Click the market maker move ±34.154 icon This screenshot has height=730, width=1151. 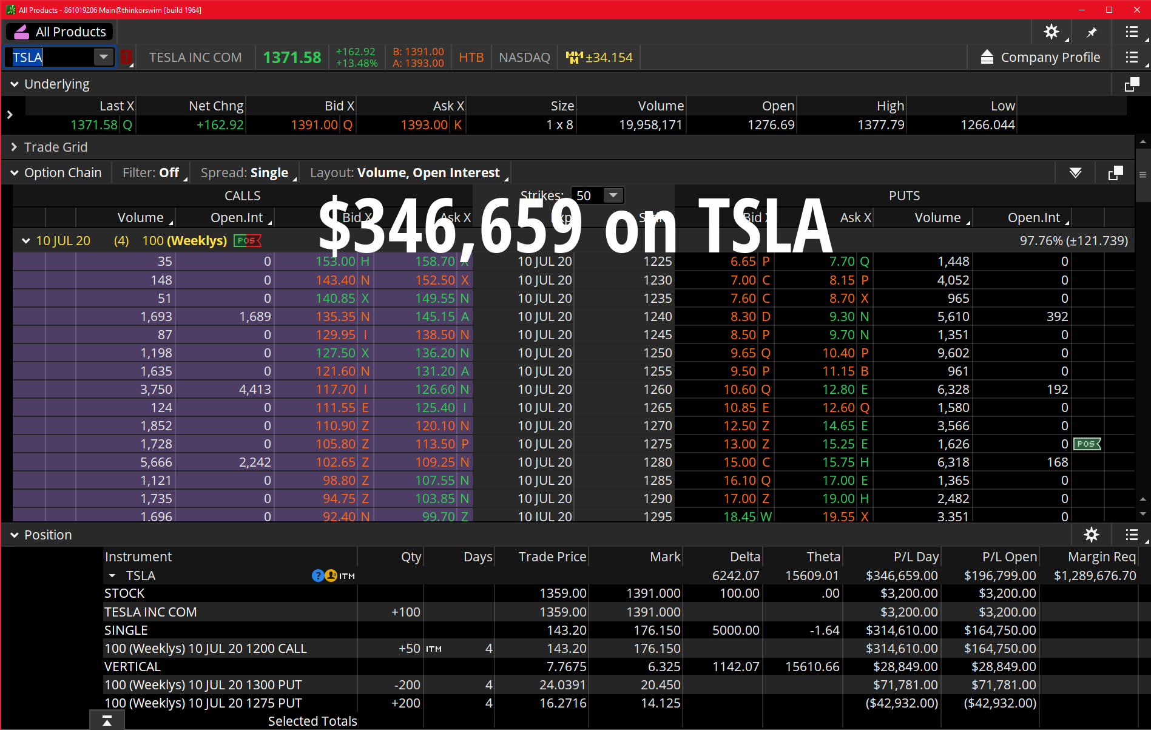coord(599,57)
